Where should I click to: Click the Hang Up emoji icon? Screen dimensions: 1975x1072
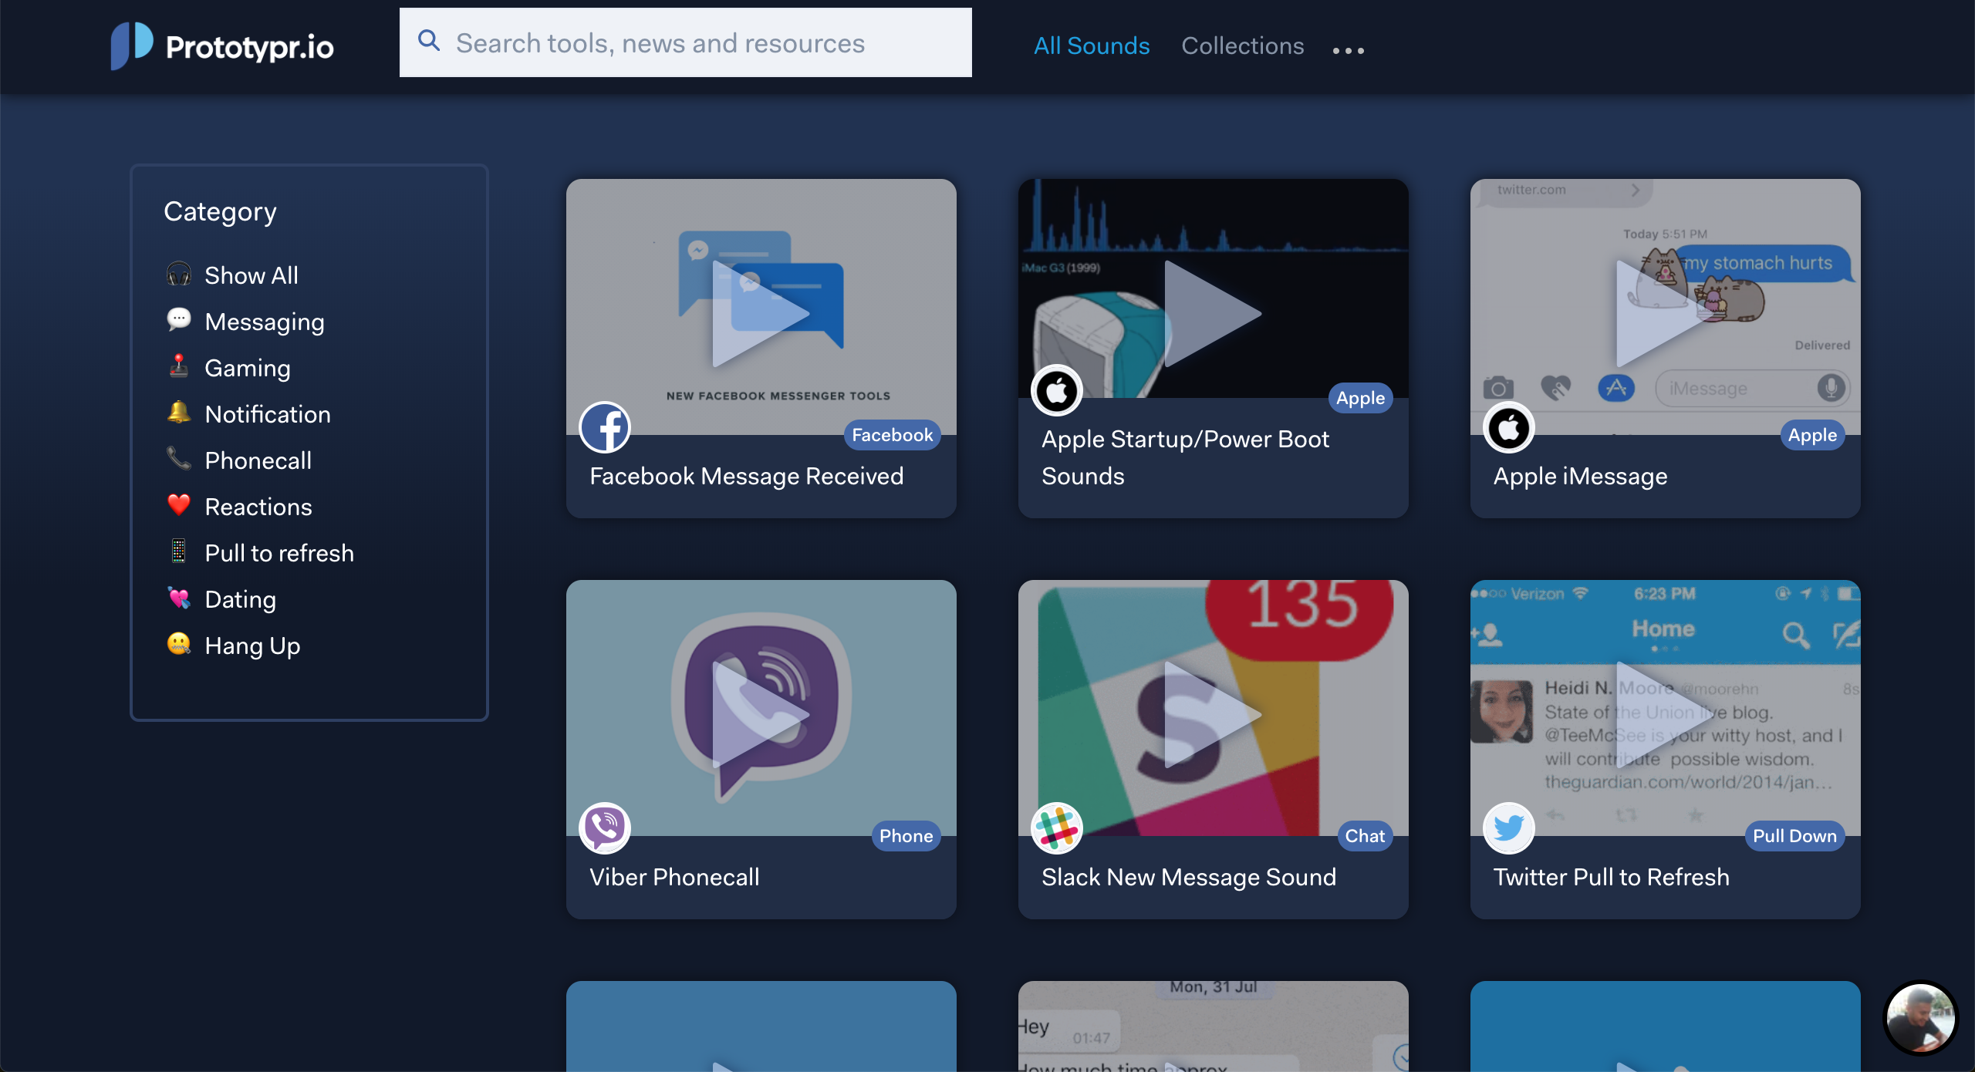[179, 644]
